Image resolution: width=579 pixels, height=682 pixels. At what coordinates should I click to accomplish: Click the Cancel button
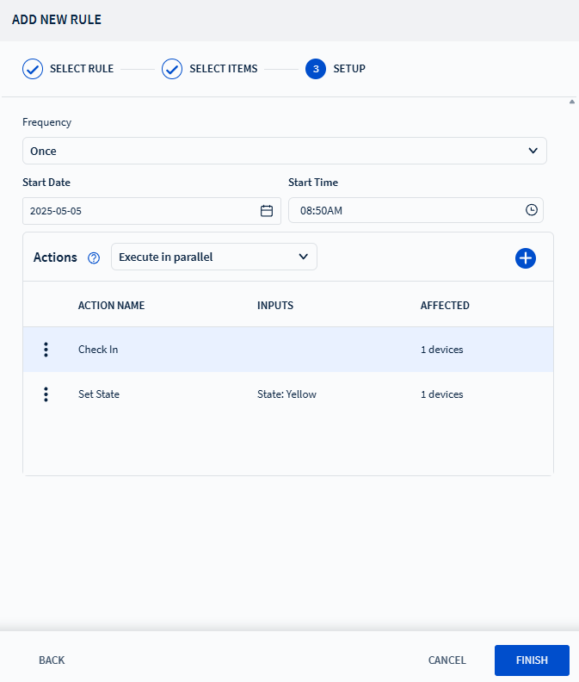click(447, 660)
